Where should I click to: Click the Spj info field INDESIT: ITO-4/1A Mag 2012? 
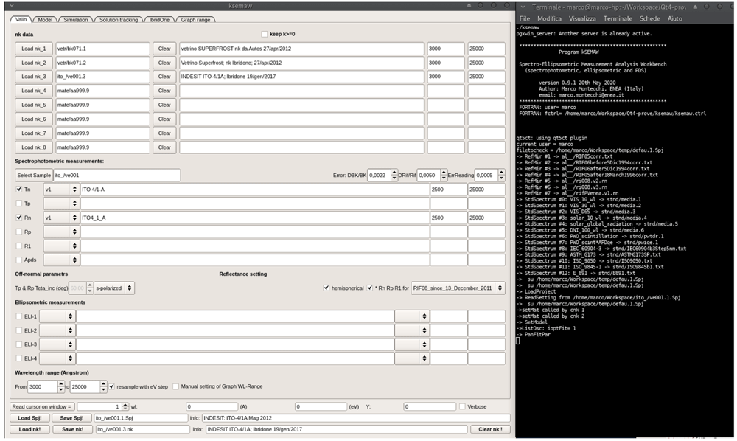coord(356,418)
